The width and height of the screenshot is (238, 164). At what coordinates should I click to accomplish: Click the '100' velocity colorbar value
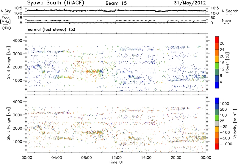point(224,115)
